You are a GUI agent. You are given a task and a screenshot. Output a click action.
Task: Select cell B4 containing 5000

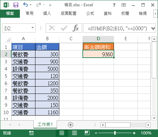[x=47, y=68]
